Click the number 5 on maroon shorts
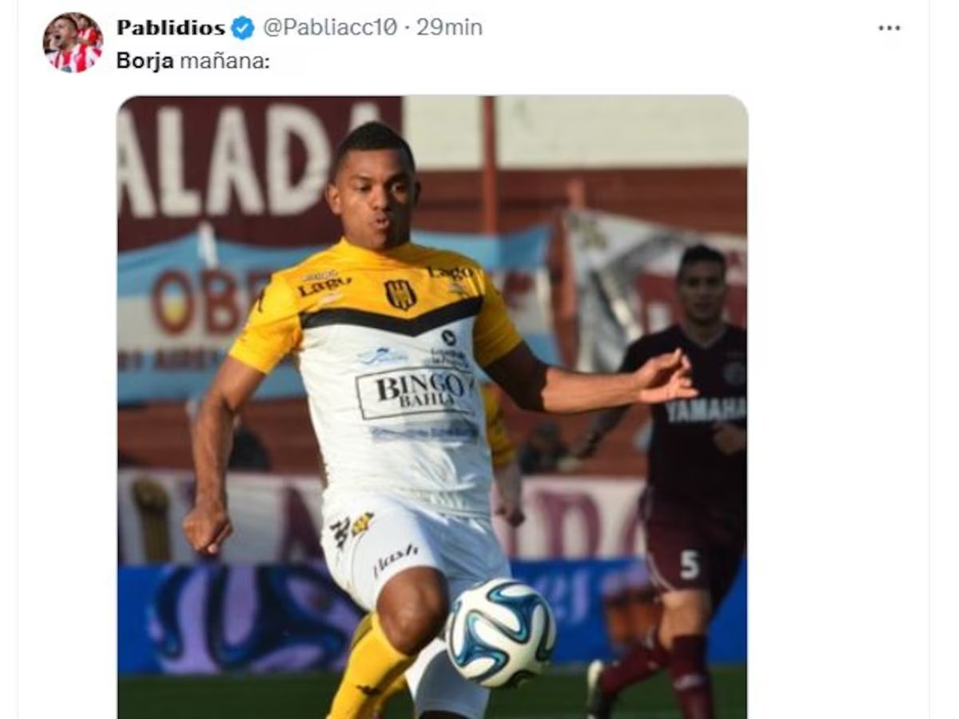959x719 pixels. 689,564
